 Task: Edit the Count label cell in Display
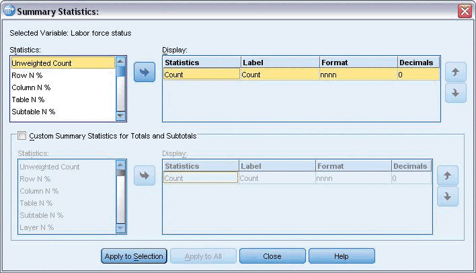click(x=280, y=75)
